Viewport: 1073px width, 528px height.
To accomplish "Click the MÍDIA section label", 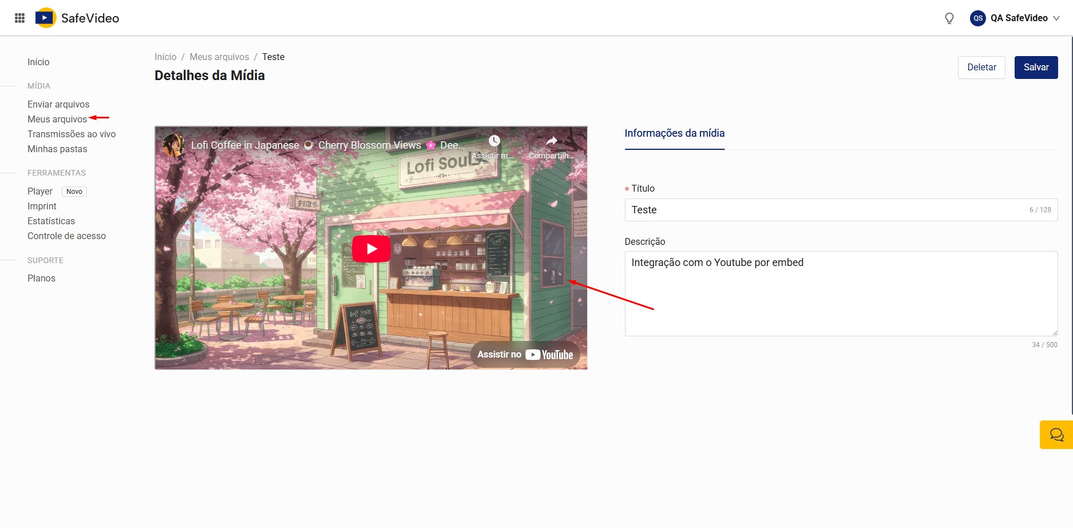I will point(39,86).
